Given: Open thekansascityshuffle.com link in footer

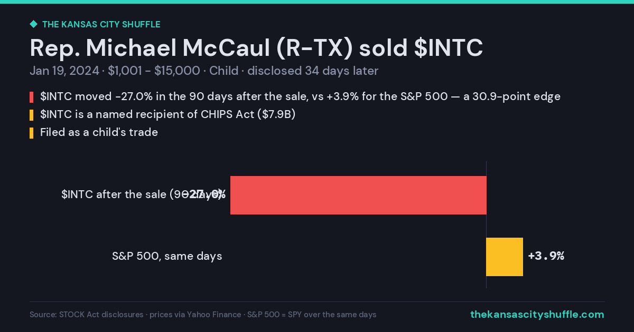Looking at the screenshot, I should [x=537, y=315].
